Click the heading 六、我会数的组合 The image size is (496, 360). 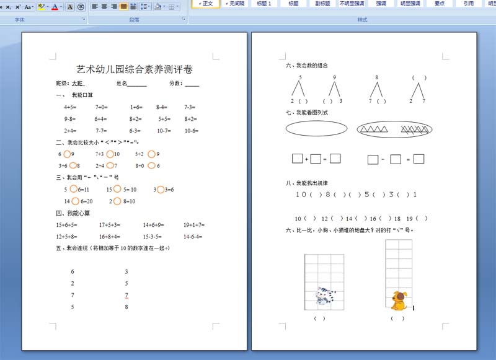click(307, 66)
